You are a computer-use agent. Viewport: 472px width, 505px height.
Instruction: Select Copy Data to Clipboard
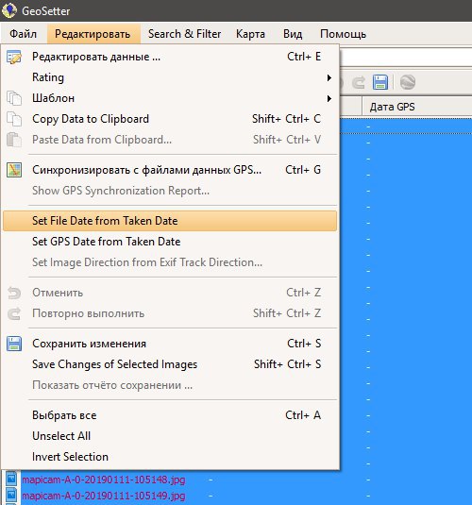point(170,119)
